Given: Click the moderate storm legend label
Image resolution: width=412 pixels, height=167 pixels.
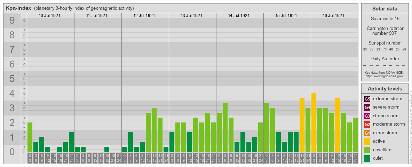Looking at the screenshot, I should [x=389, y=124].
